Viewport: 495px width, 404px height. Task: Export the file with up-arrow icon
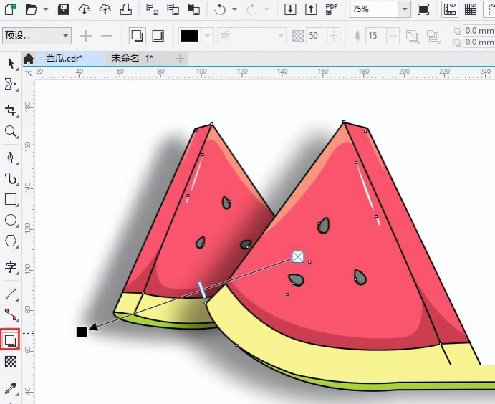pos(311,9)
